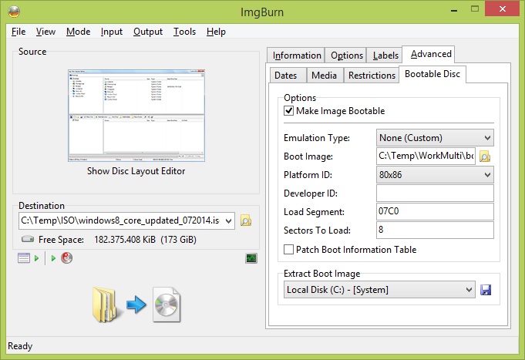Browse for destination file with folder icon

[x=246, y=221]
